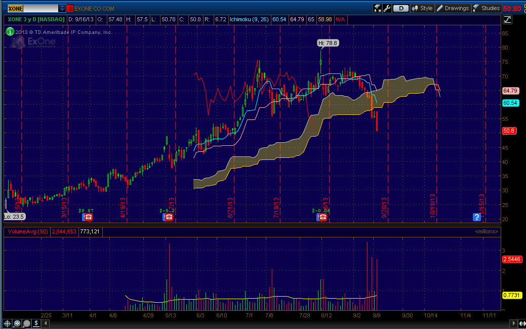The image size is (526, 329).
Task: Click the green info icon on the chart
Action: click(x=10, y=31)
